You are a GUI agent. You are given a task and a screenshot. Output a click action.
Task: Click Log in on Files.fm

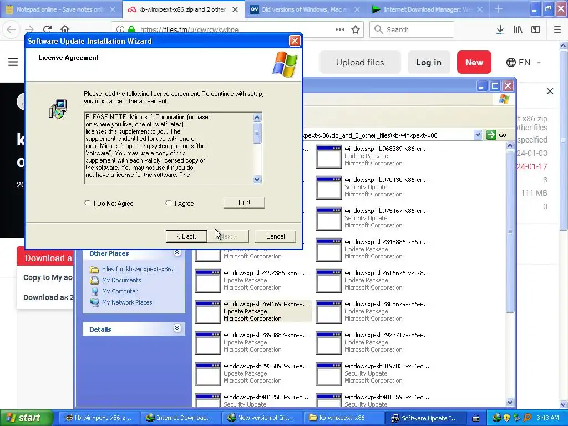pos(429,62)
